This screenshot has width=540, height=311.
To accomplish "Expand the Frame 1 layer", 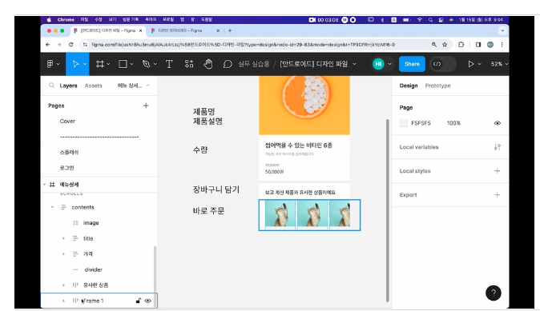I will [x=63, y=301].
